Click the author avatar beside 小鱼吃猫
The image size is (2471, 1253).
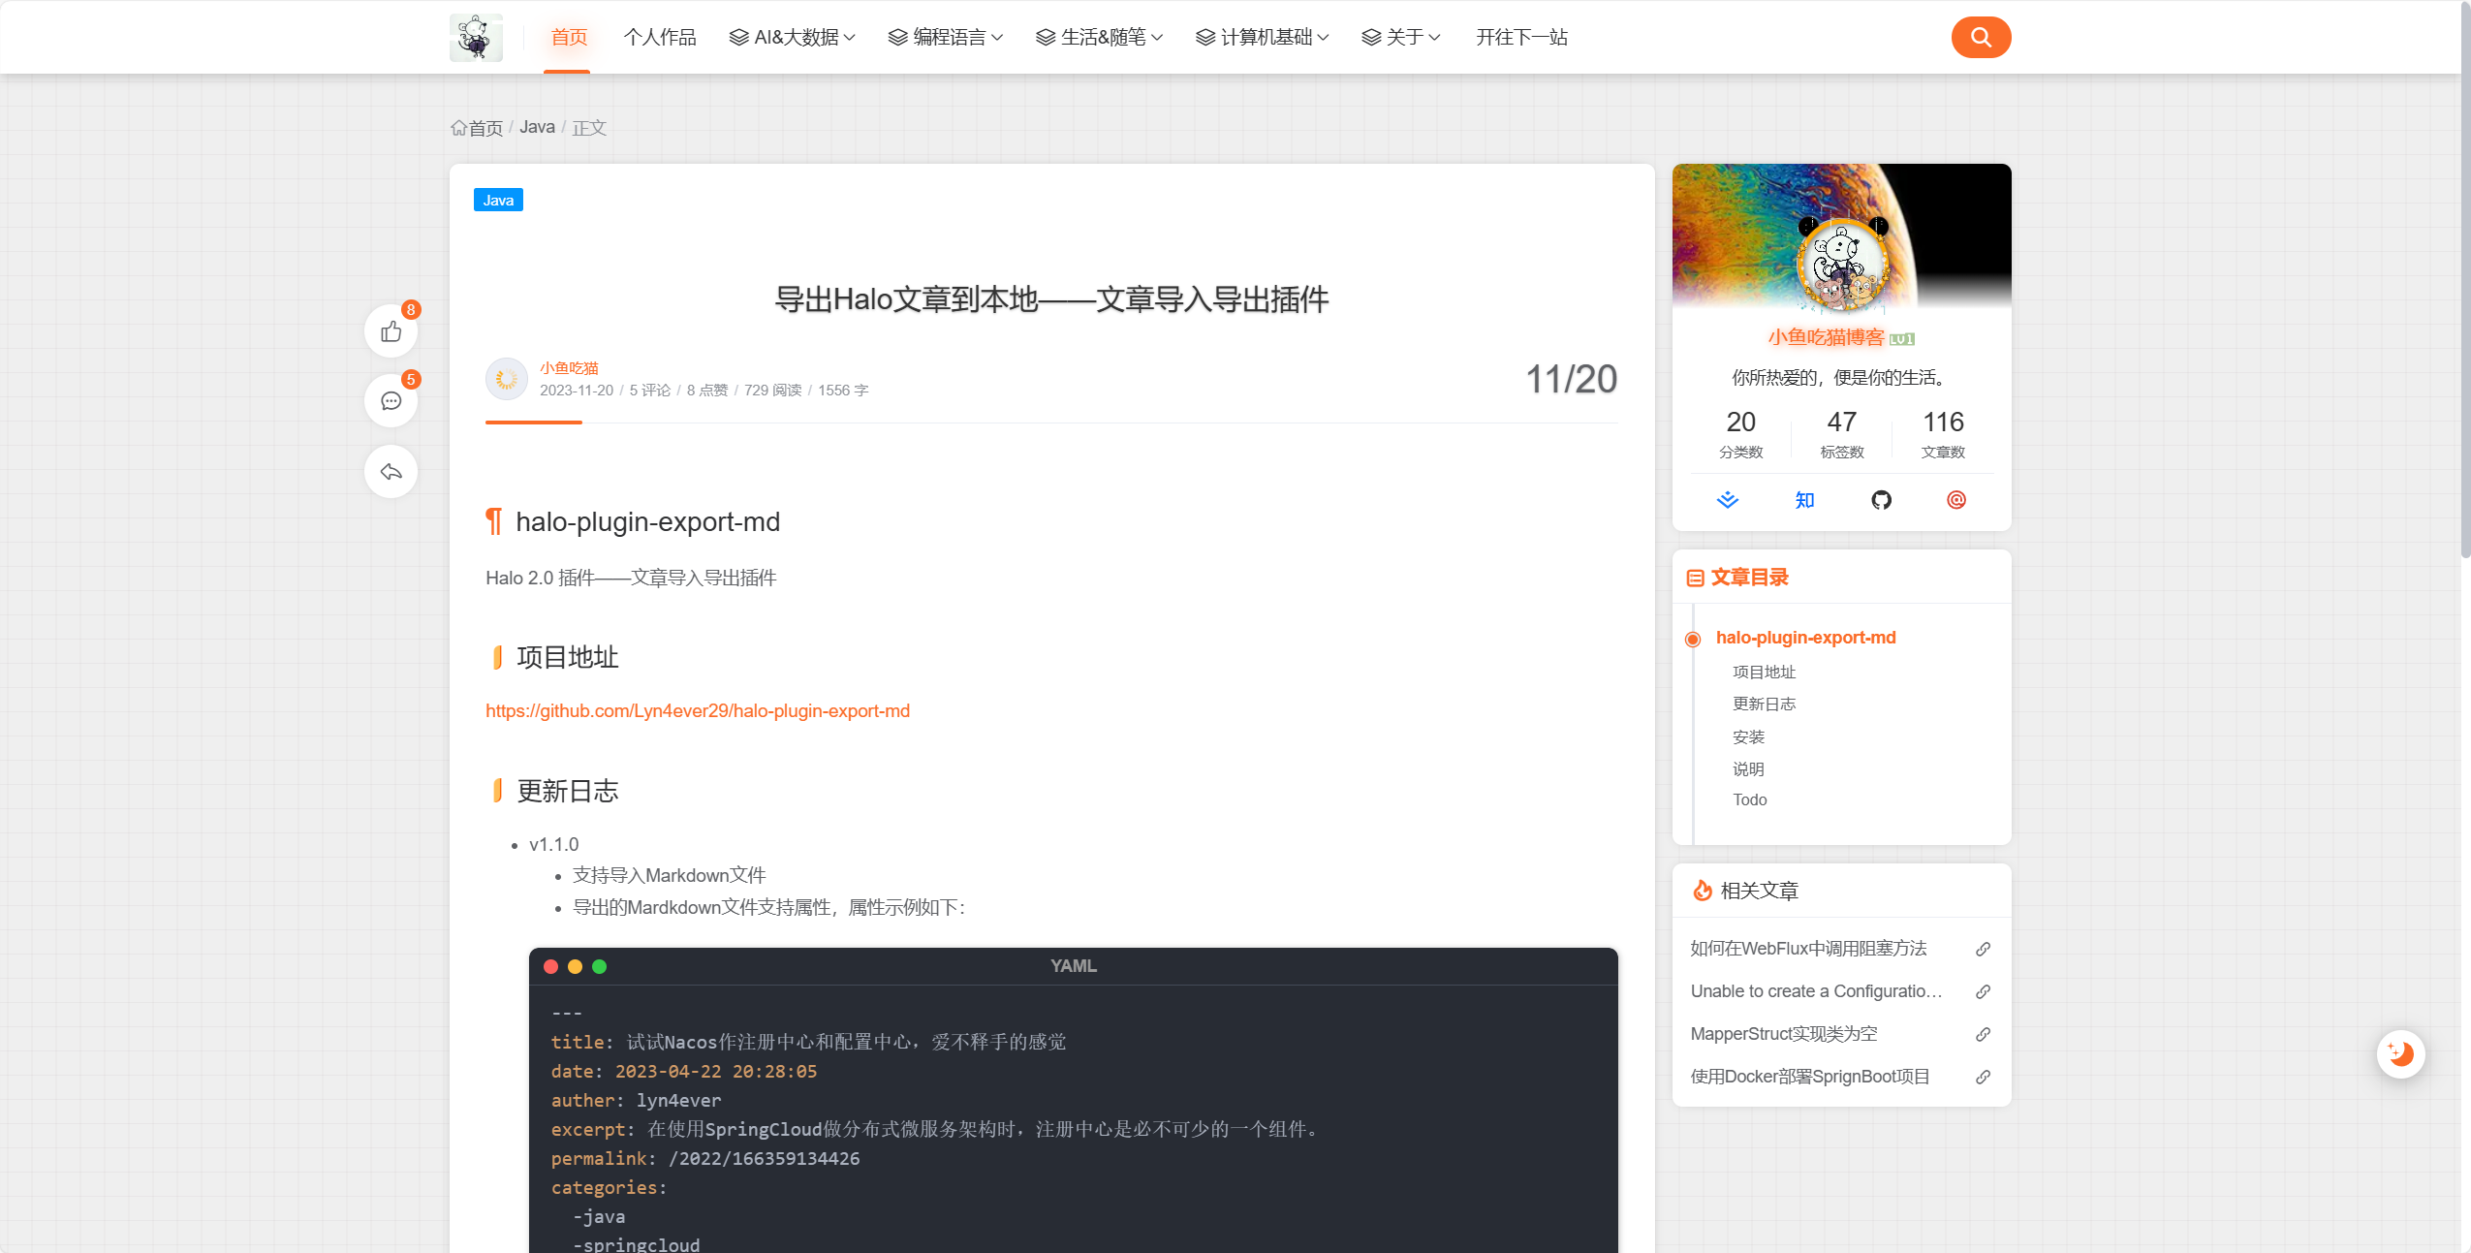tap(507, 379)
